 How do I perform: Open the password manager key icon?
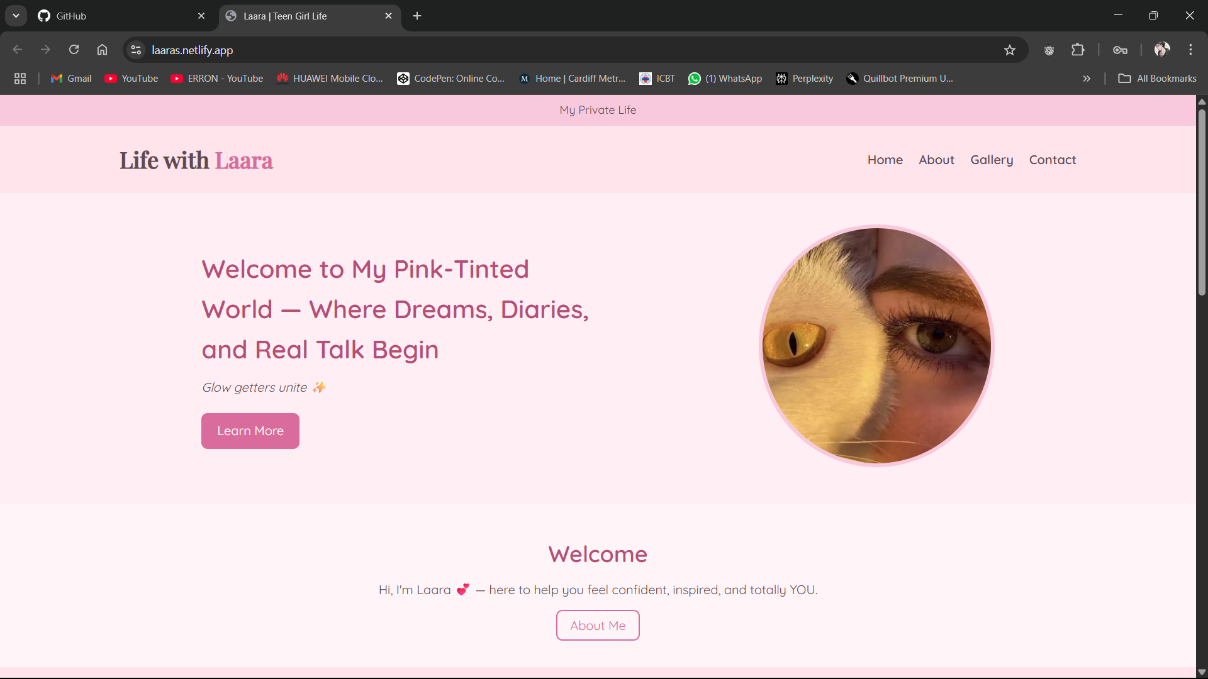pyautogui.click(x=1121, y=50)
